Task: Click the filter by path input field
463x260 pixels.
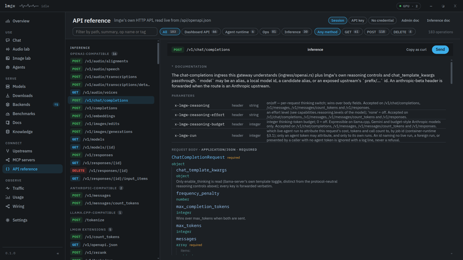Action: (115, 32)
